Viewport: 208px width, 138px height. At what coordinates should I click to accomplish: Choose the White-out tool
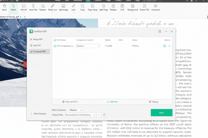[x=52, y=7]
